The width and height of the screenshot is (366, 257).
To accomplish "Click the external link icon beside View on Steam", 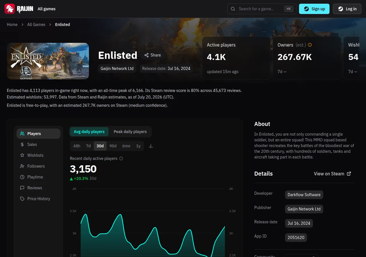I will click(349, 174).
